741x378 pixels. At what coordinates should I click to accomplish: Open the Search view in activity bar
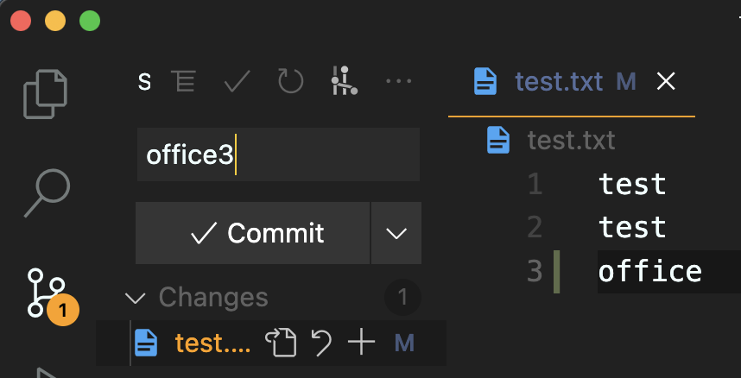click(46, 192)
